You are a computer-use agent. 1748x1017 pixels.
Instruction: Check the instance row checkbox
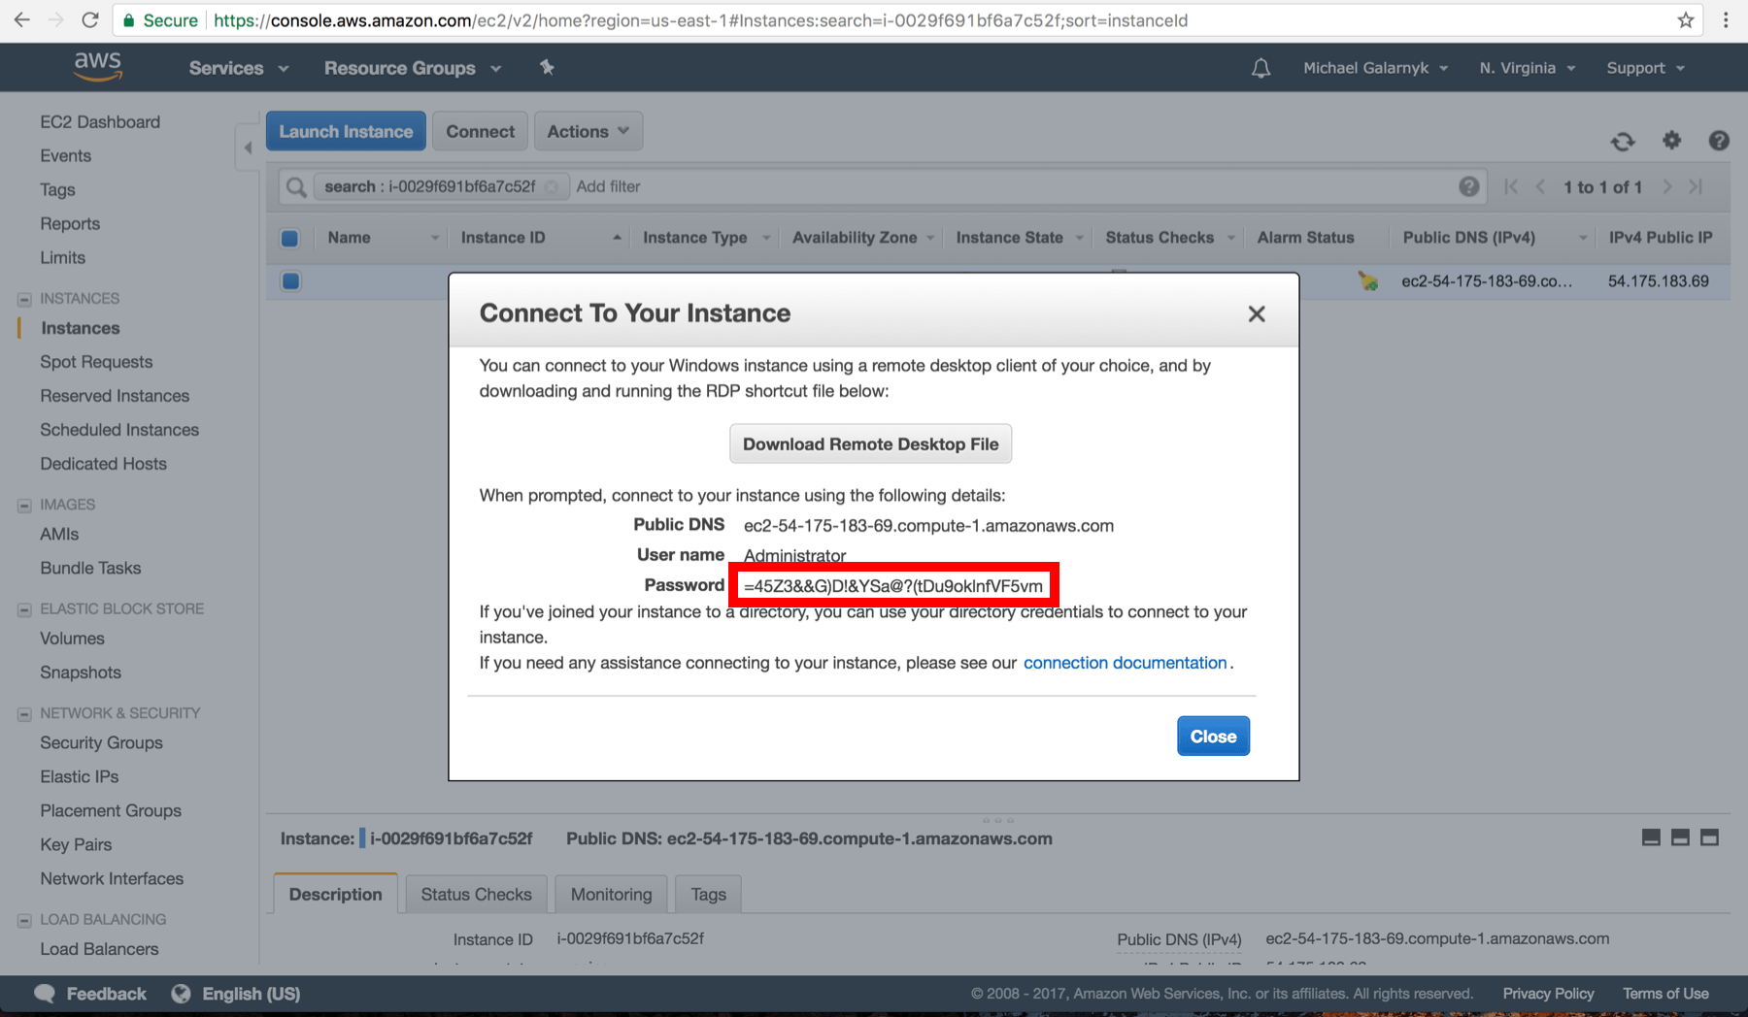click(289, 281)
